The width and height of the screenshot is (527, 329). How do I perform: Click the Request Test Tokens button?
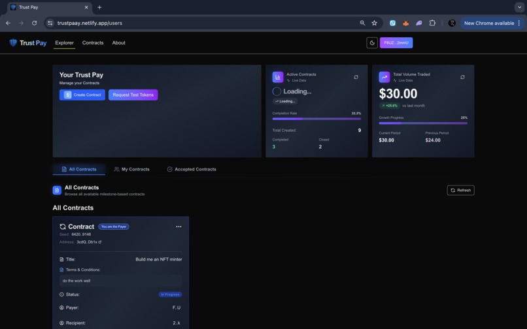click(x=133, y=95)
